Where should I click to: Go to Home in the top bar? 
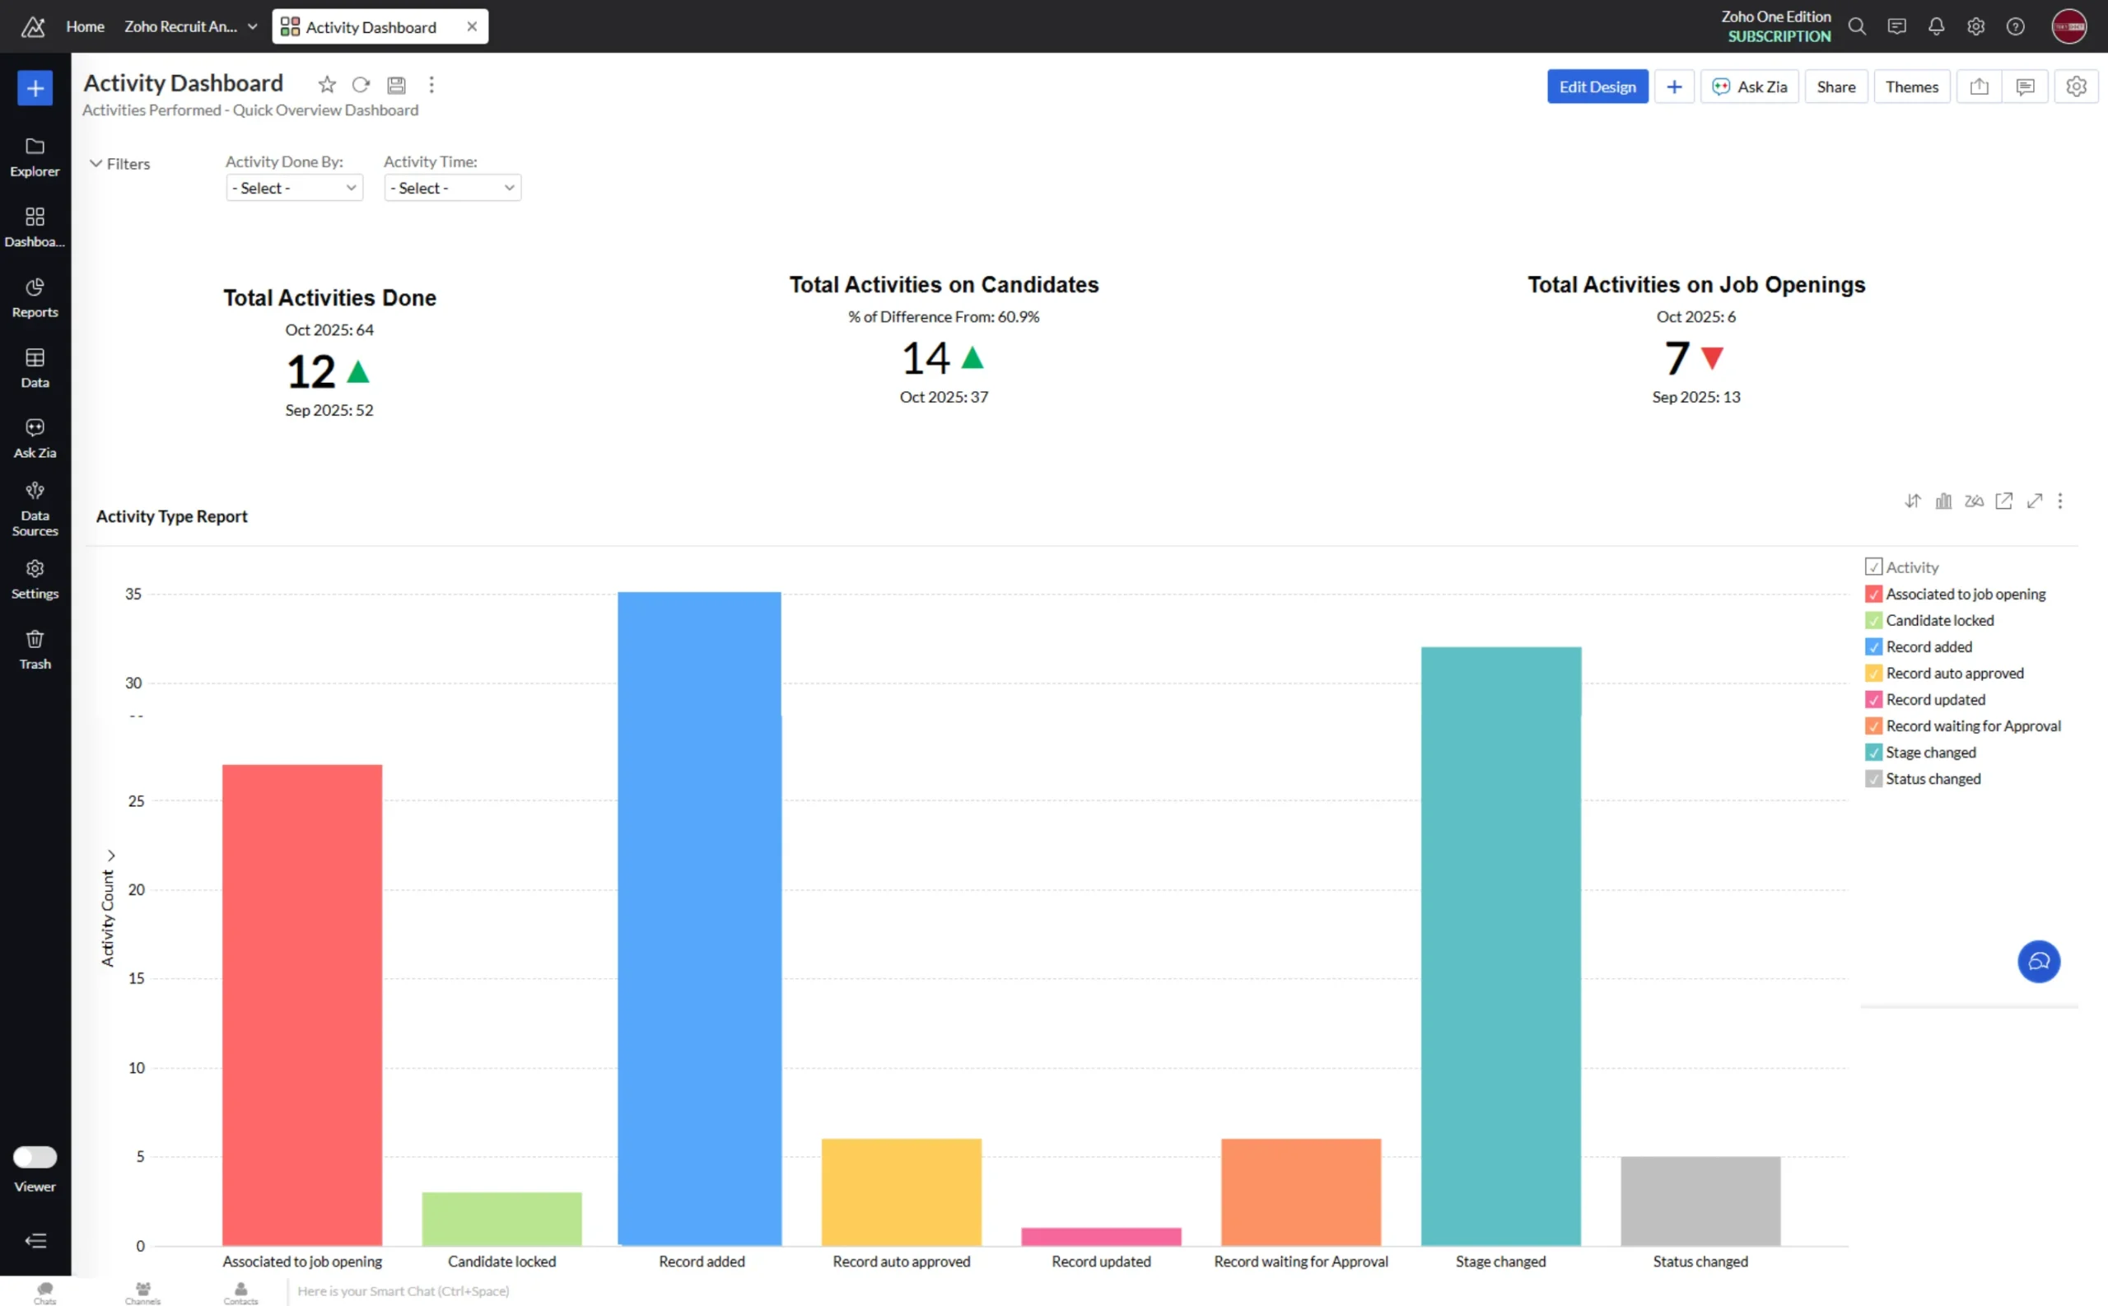[x=85, y=26]
